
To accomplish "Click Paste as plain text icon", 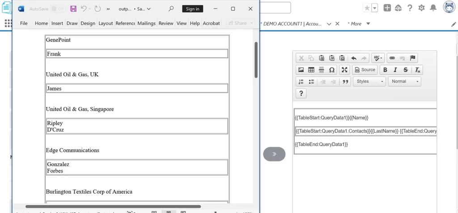I will (331, 58).
